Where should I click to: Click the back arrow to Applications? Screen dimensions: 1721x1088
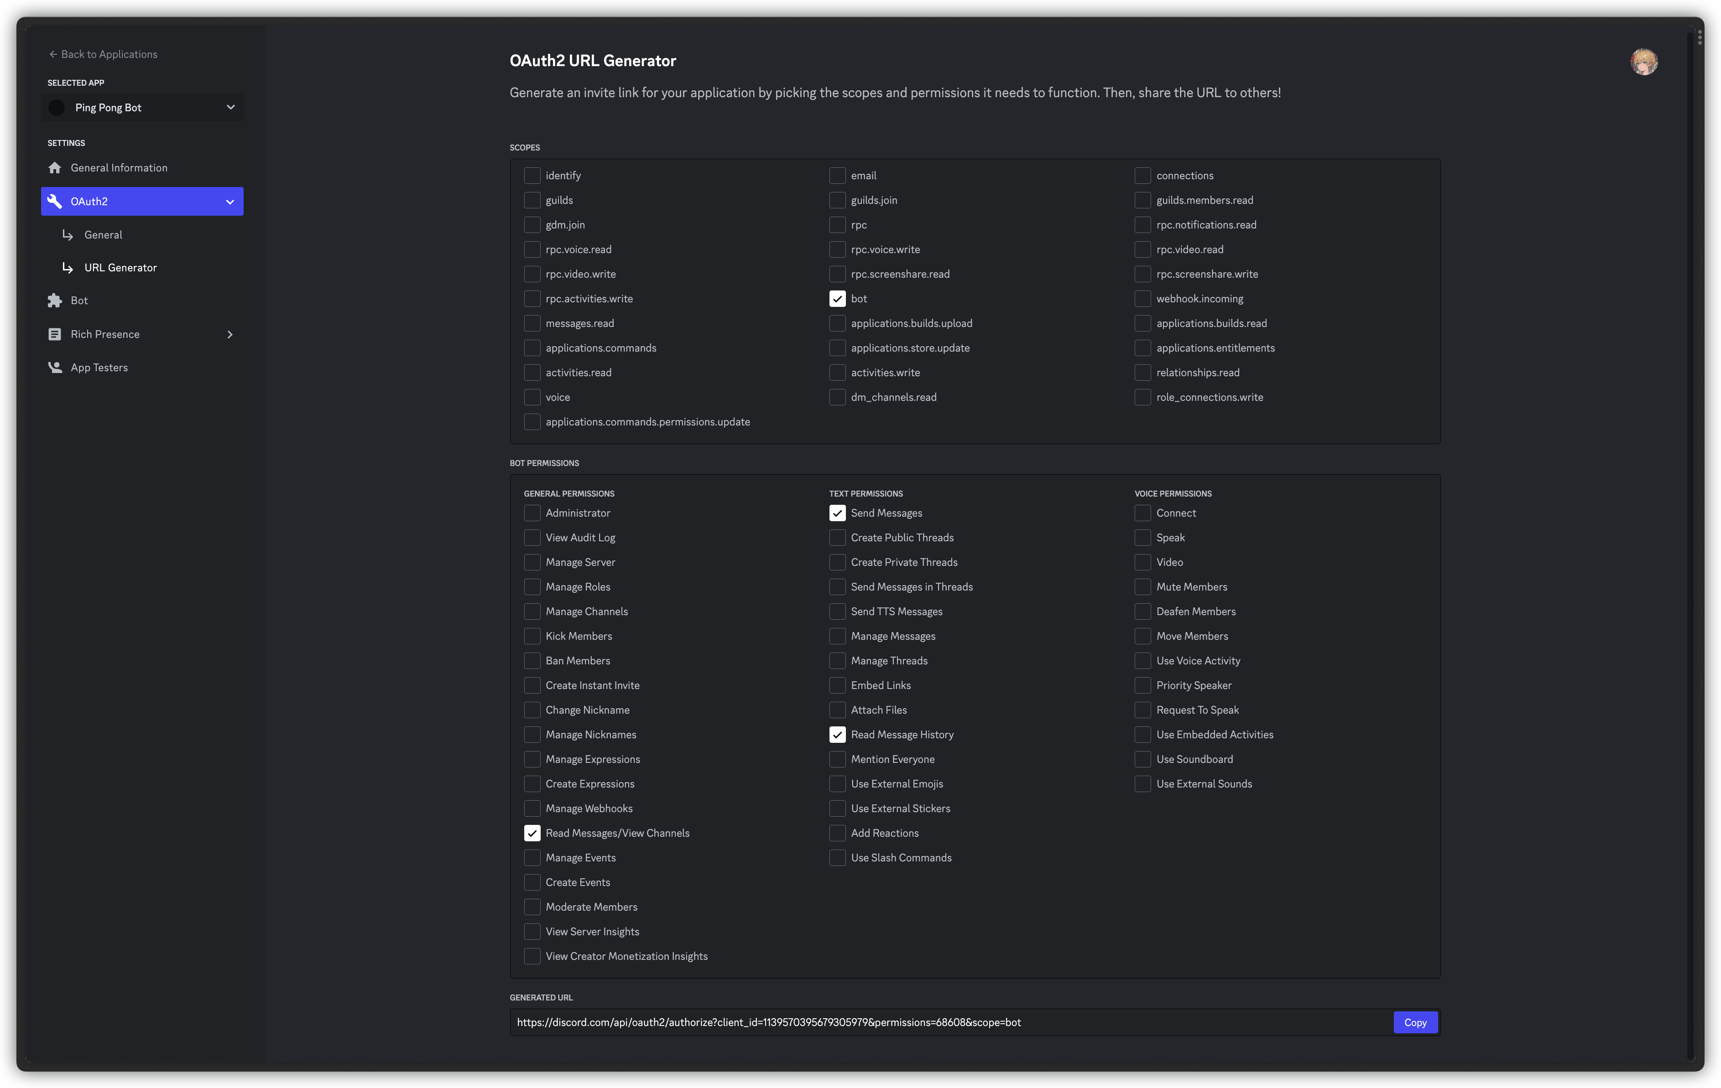tap(53, 54)
